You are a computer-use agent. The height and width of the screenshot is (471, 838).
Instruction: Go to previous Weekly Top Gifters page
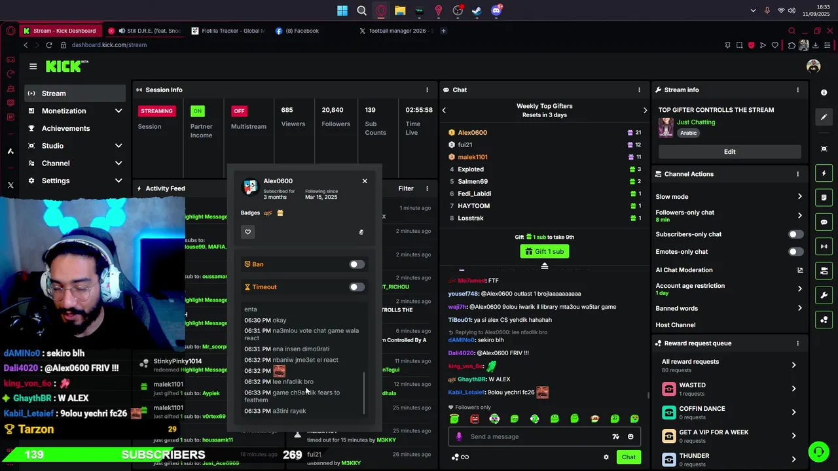pos(444,110)
